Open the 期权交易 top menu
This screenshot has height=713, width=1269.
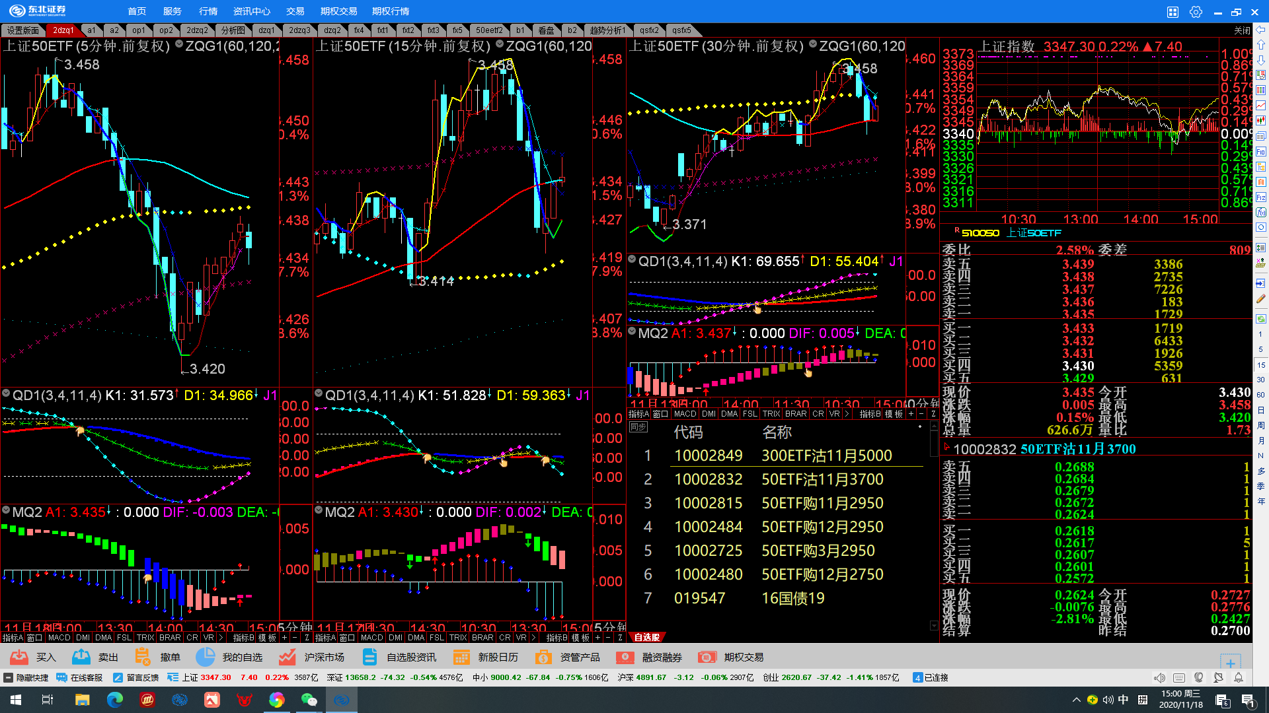coord(338,11)
